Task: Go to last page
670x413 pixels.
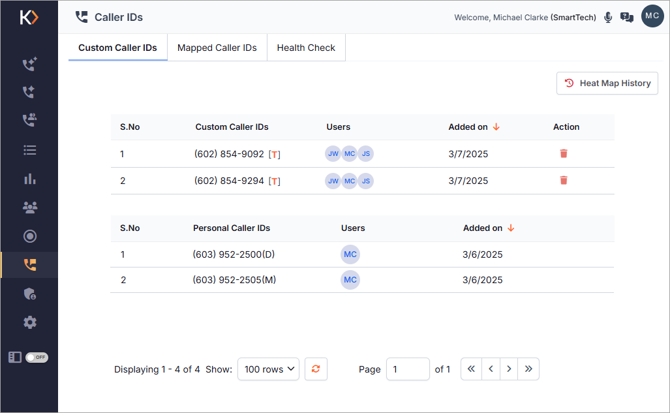Action: point(528,369)
